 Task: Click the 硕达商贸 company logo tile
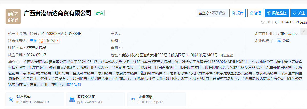pos(13,17)
